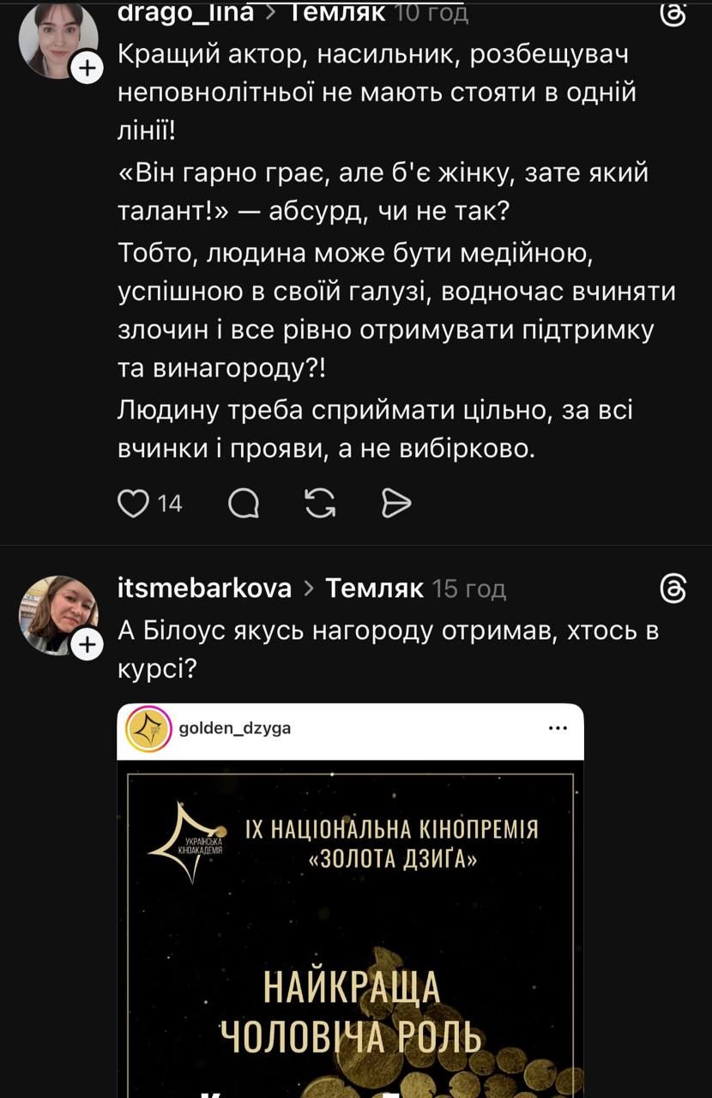Open drago_lina username link

click(185, 14)
